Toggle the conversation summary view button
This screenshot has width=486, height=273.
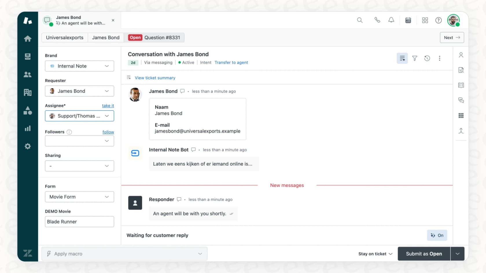pos(402,58)
